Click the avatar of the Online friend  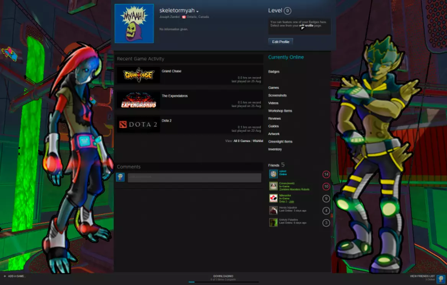pyautogui.click(x=273, y=174)
